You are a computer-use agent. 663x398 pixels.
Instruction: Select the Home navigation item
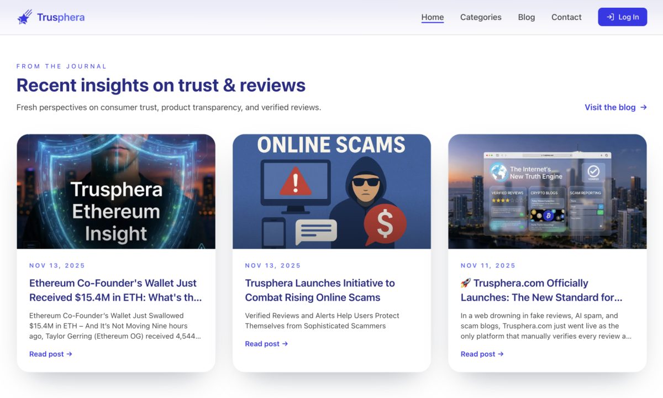click(432, 17)
